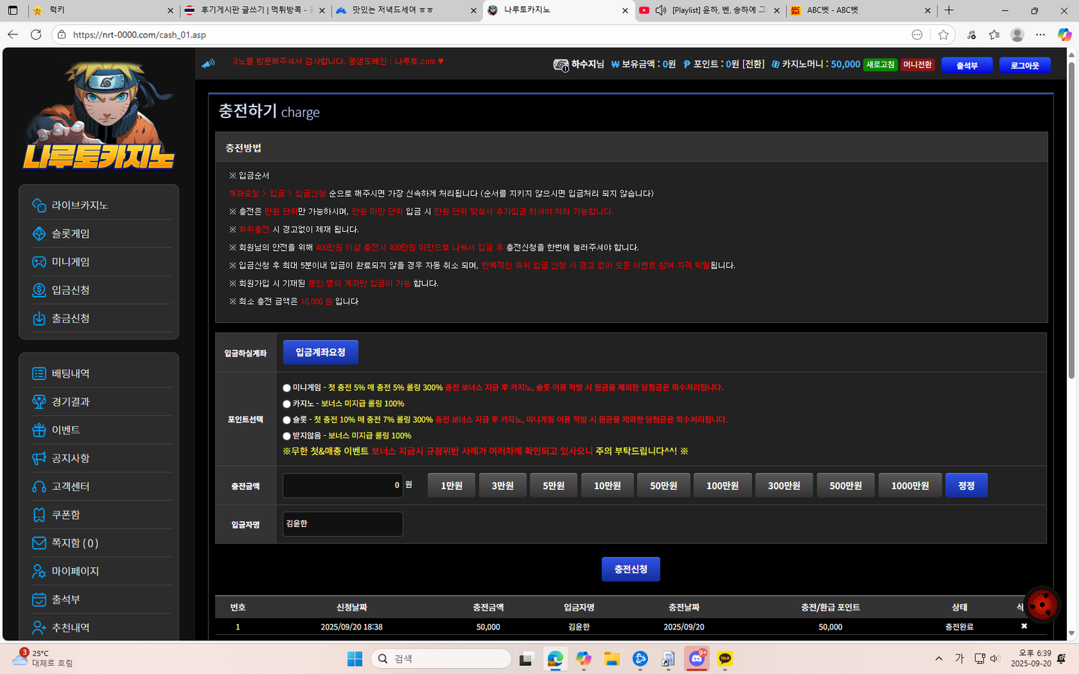Open KakaoTalk from the taskbar
Screen dimensions: 1079x674
point(725,658)
